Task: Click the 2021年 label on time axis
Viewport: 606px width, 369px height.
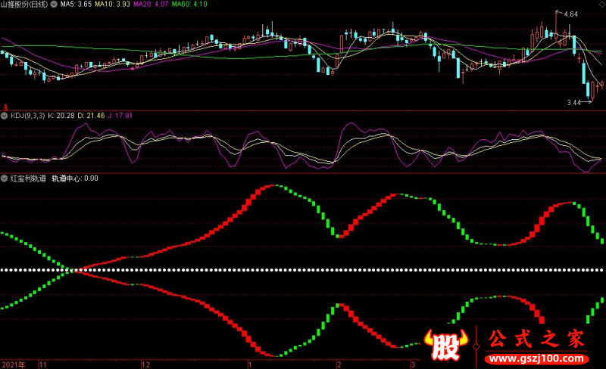Action: tap(14, 364)
